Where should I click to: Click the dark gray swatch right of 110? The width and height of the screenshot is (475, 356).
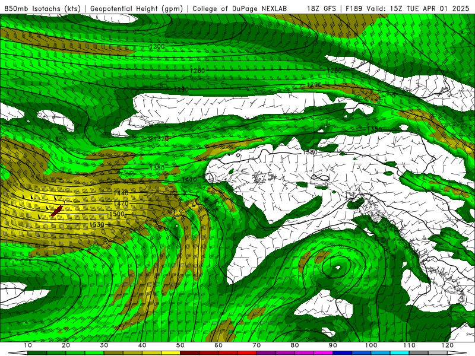pos(419,353)
